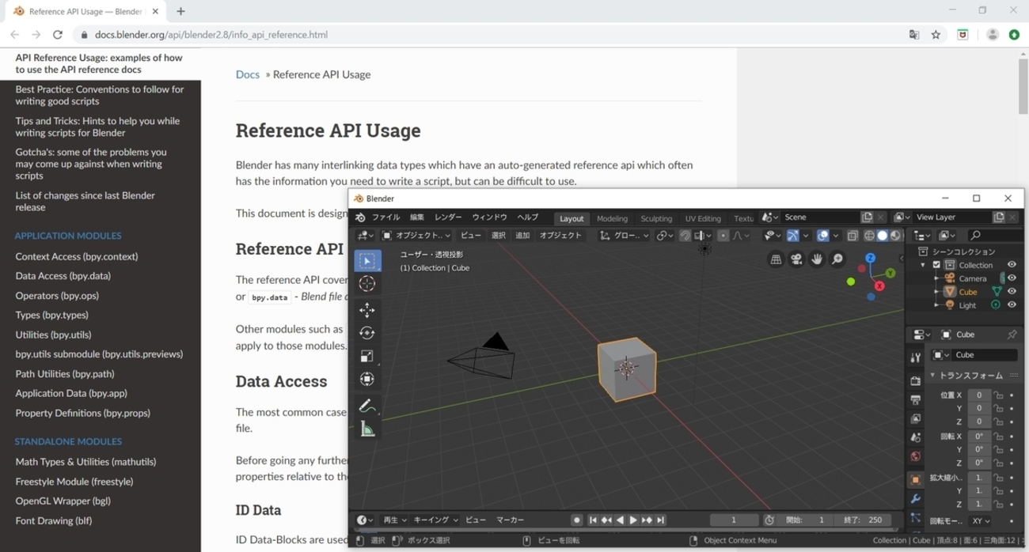
Task: Open the object mode dropdown
Action: click(x=416, y=236)
